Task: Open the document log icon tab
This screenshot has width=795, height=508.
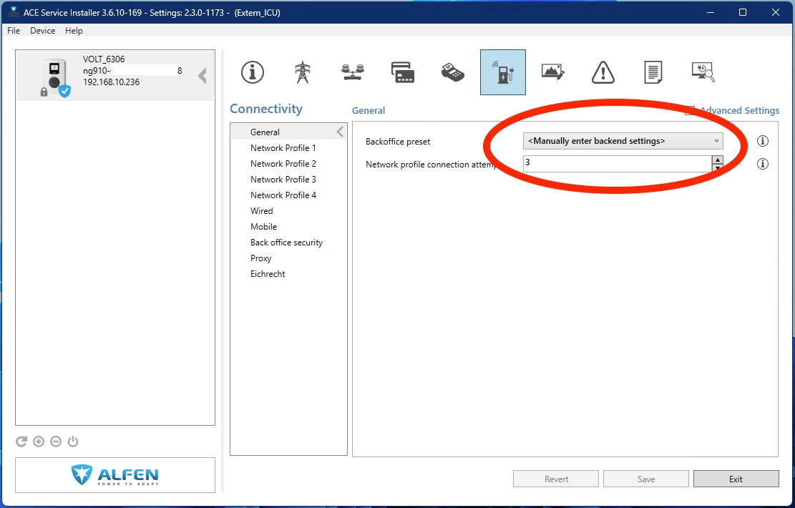Action: [x=653, y=72]
